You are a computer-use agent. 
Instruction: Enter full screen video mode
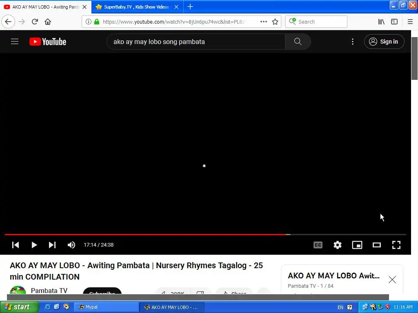tap(396, 245)
